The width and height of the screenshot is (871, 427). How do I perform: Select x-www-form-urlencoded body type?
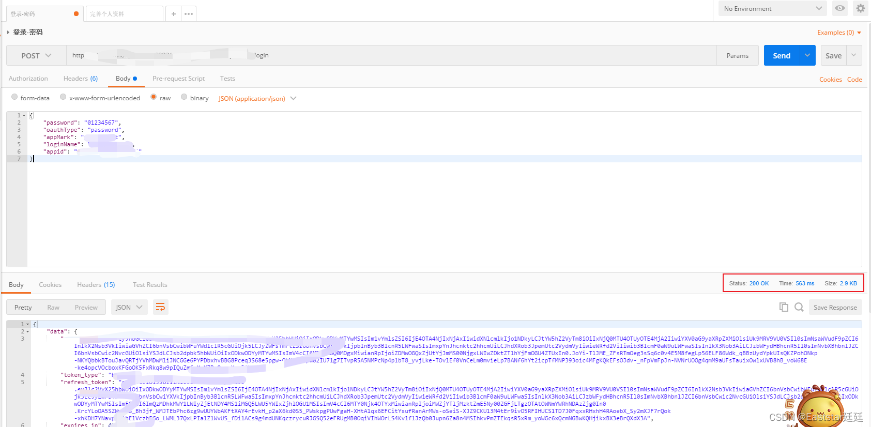pyautogui.click(x=63, y=97)
